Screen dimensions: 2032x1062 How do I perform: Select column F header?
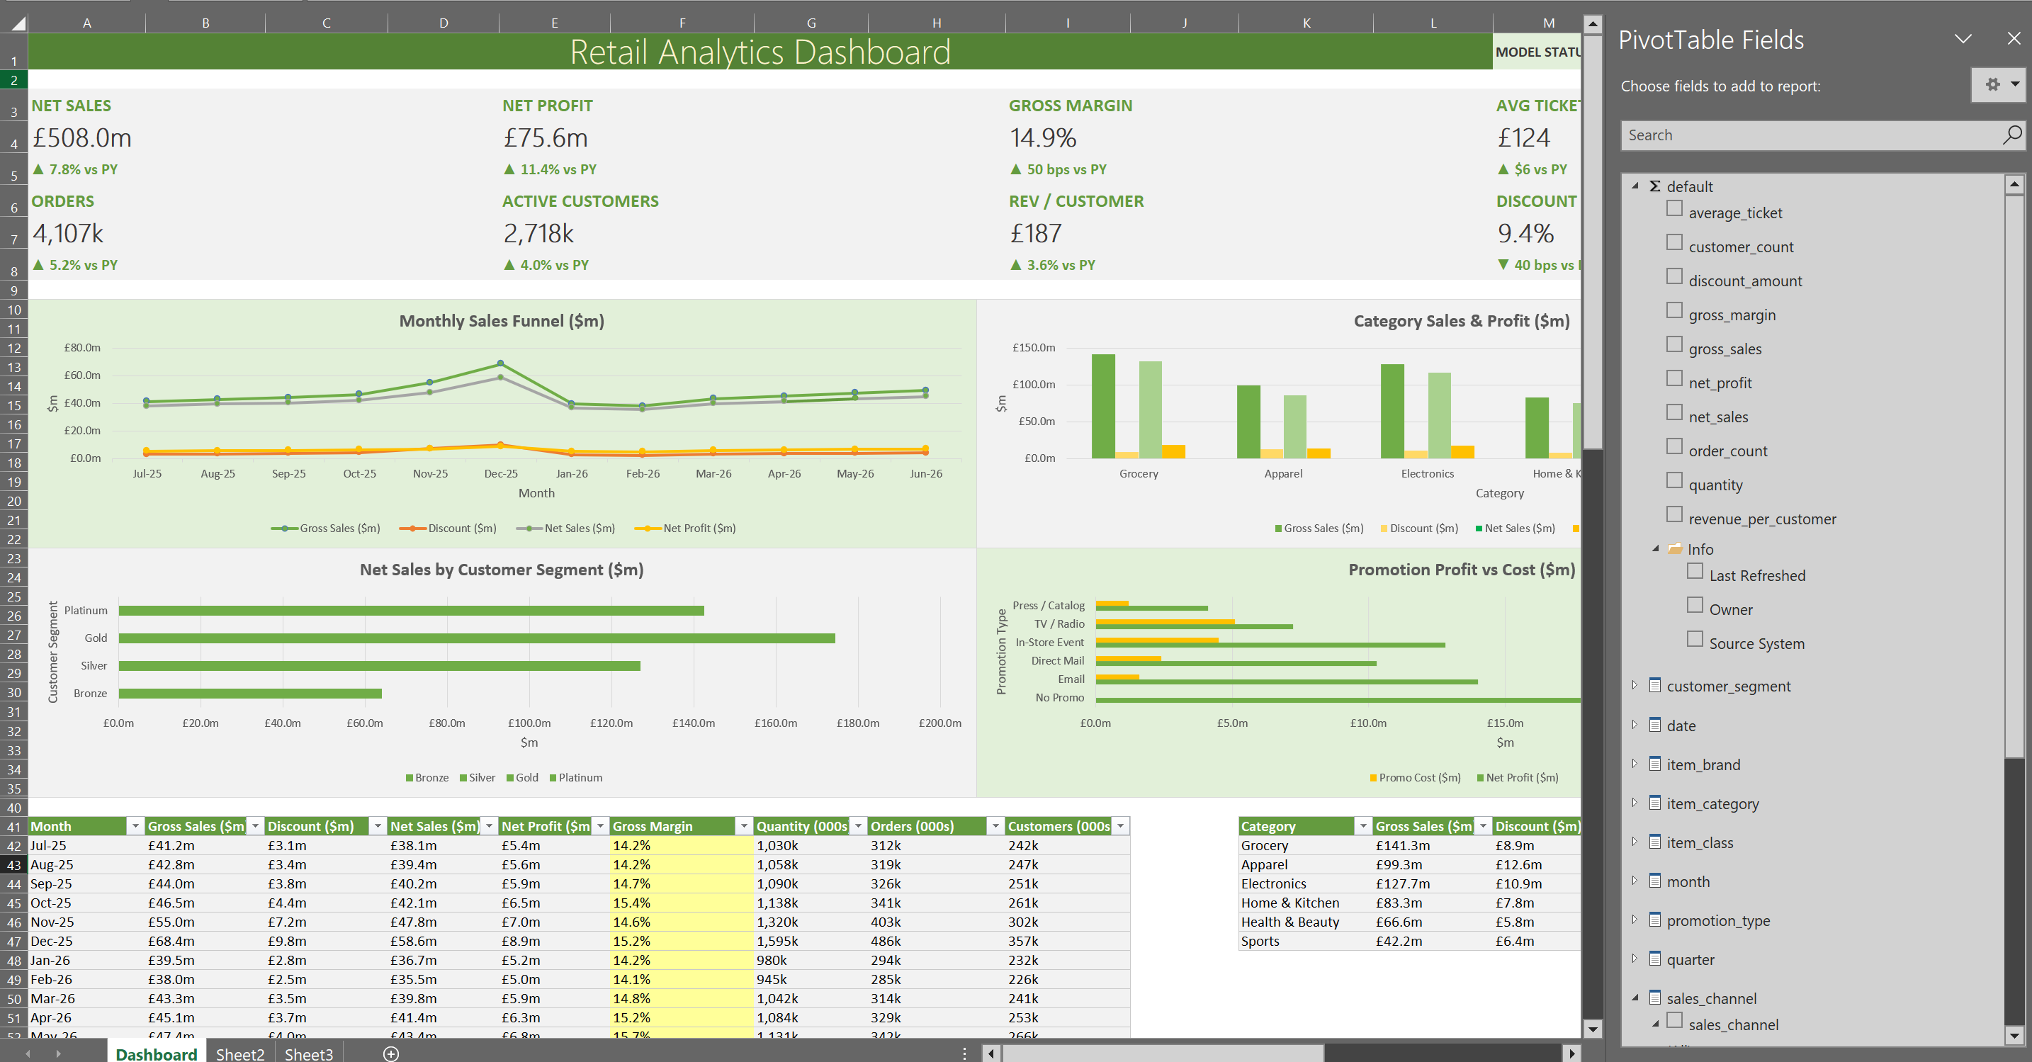click(682, 23)
